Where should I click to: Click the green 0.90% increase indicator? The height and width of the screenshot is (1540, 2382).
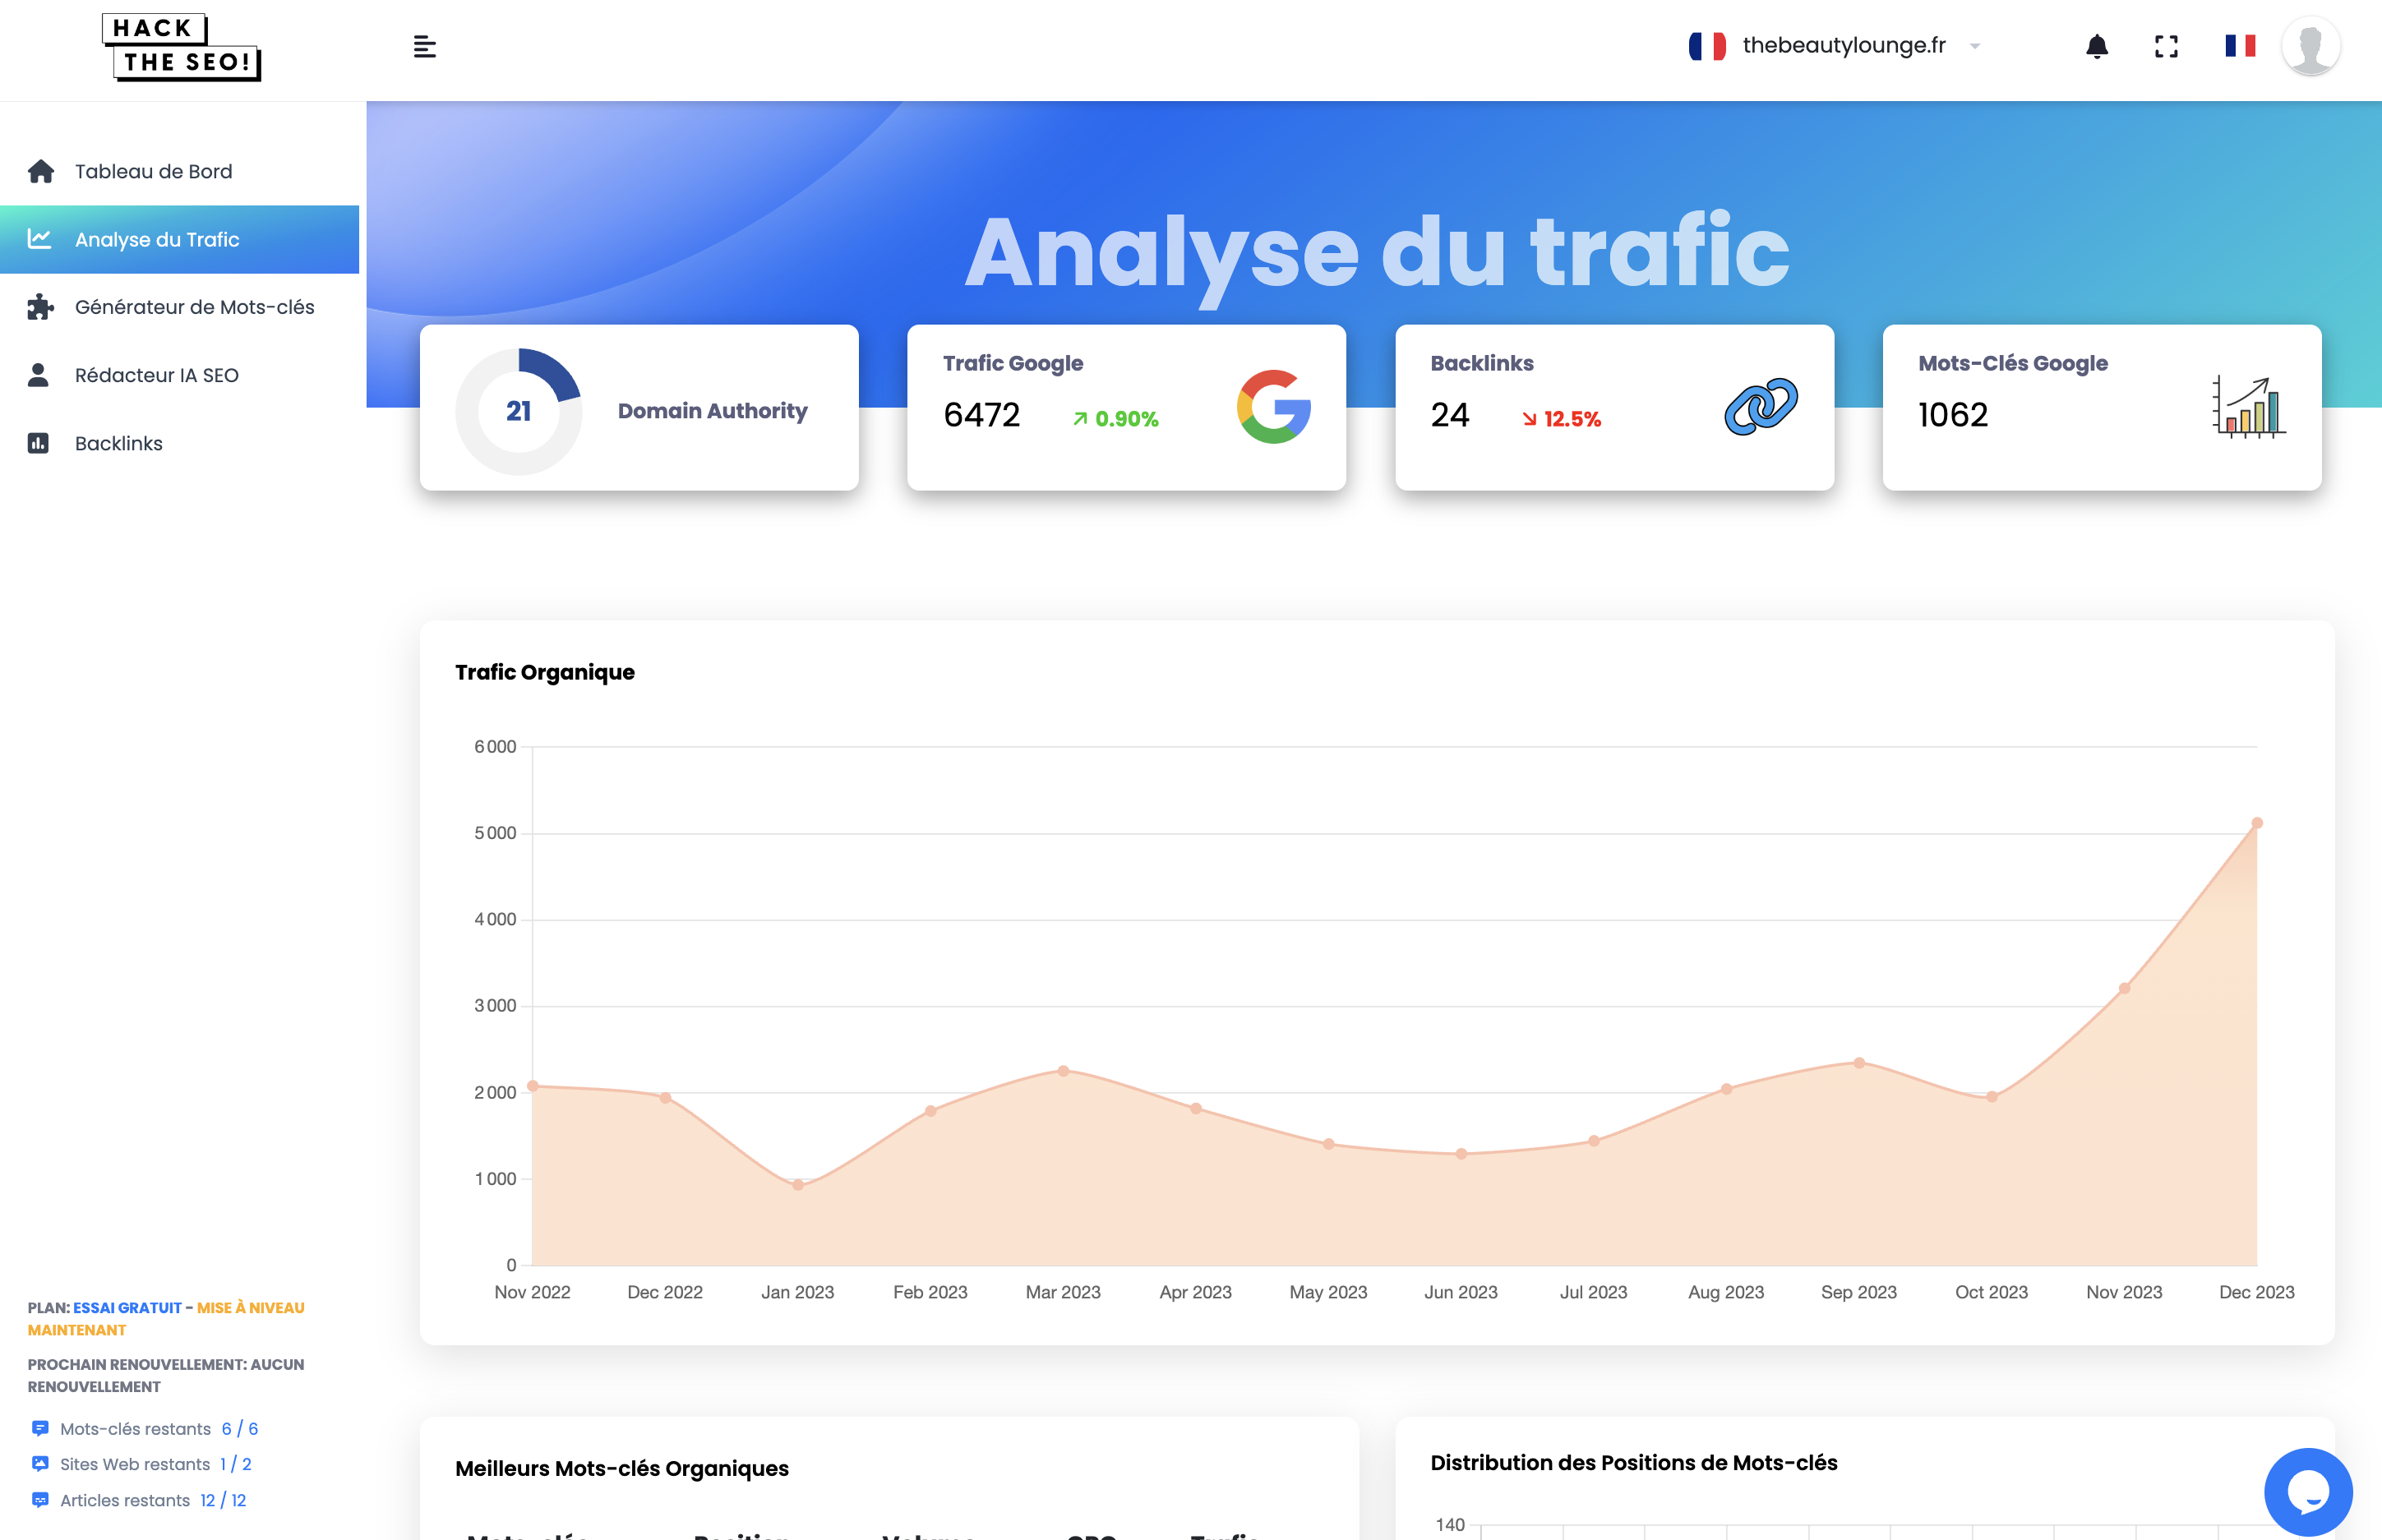pyautogui.click(x=1115, y=419)
